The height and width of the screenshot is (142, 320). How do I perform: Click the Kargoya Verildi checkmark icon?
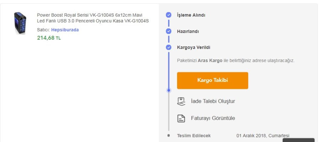169,47
